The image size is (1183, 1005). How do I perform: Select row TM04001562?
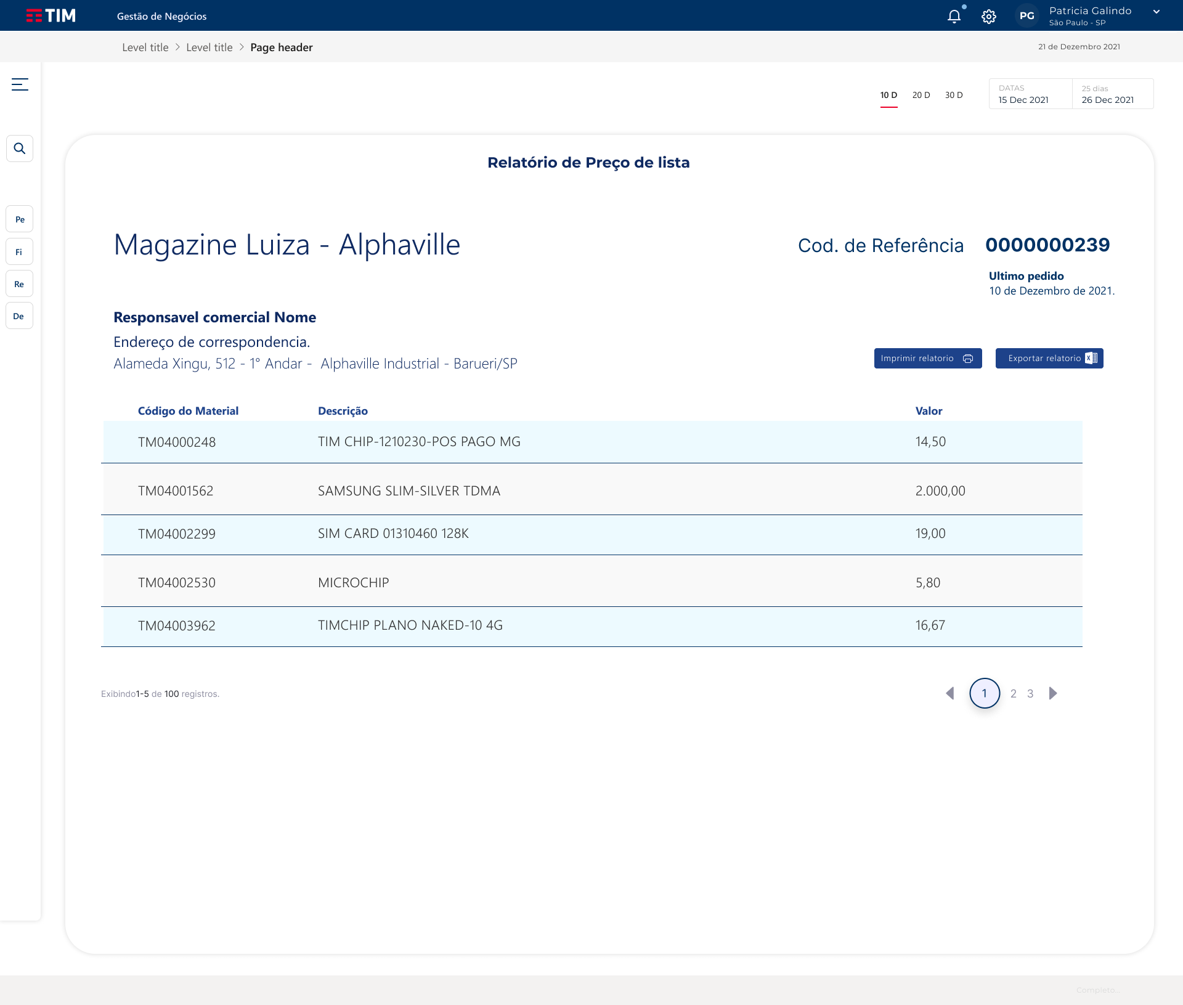[x=592, y=490]
